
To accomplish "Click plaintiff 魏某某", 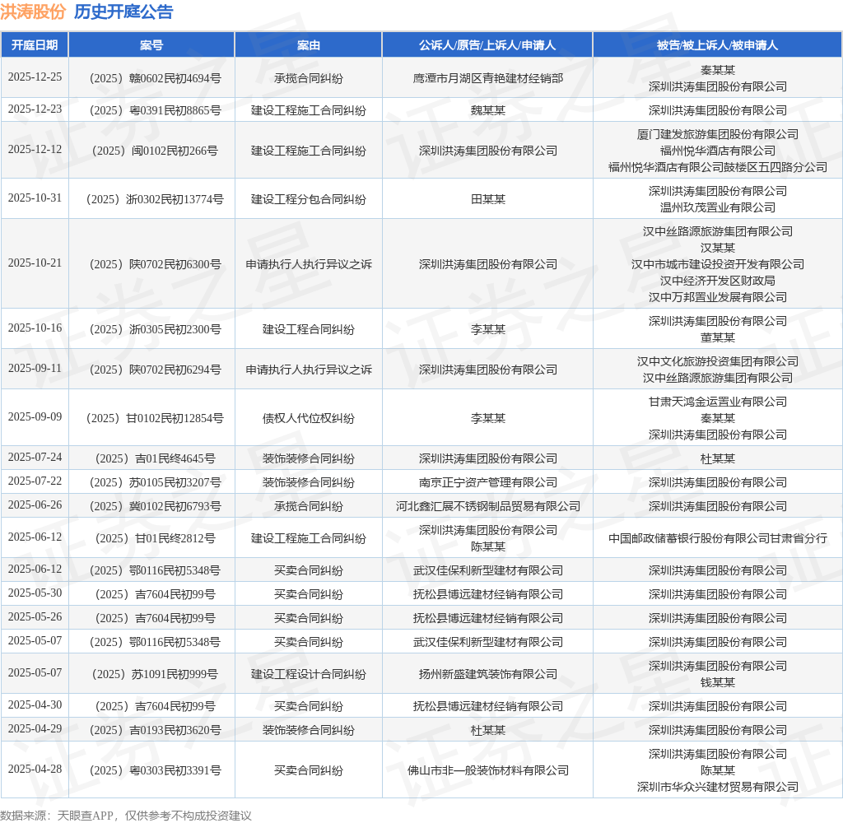I will 487,111.
